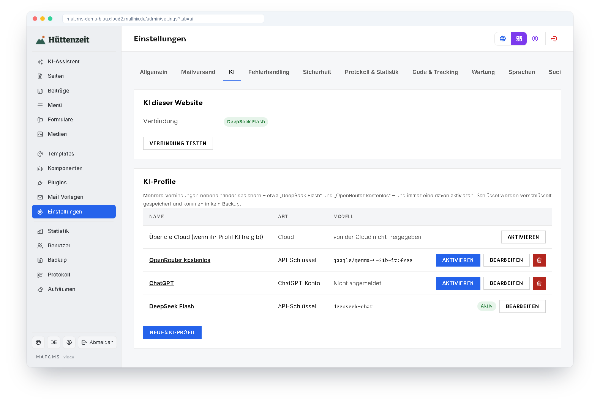Edit the DeepSeek Flash profile
The height and width of the screenshot is (405, 600).
522,306
